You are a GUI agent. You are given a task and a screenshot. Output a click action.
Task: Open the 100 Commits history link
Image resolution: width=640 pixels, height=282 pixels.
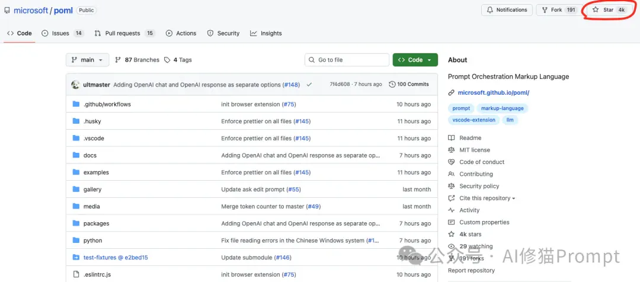click(x=409, y=85)
